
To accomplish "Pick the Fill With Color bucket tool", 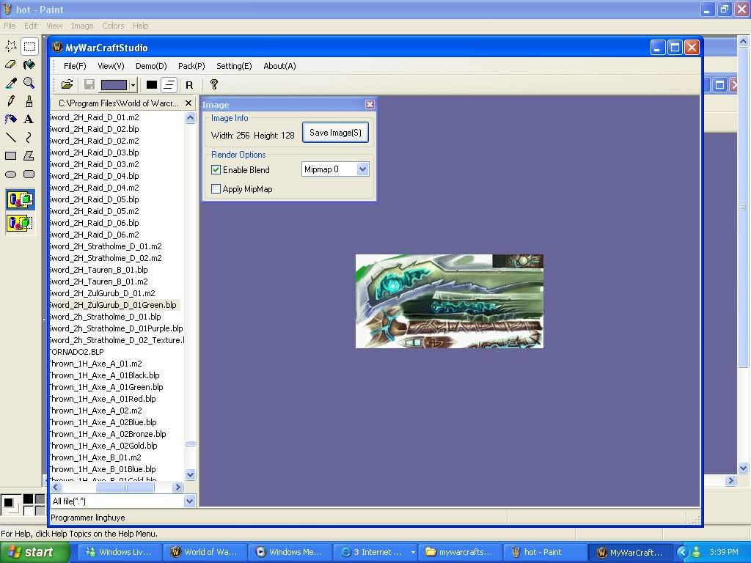I will click(x=29, y=65).
